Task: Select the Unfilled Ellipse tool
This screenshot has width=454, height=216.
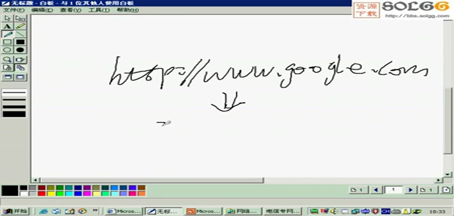Action: tap(8, 50)
